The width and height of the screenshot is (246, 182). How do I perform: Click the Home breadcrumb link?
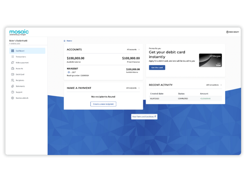pos(69,41)
